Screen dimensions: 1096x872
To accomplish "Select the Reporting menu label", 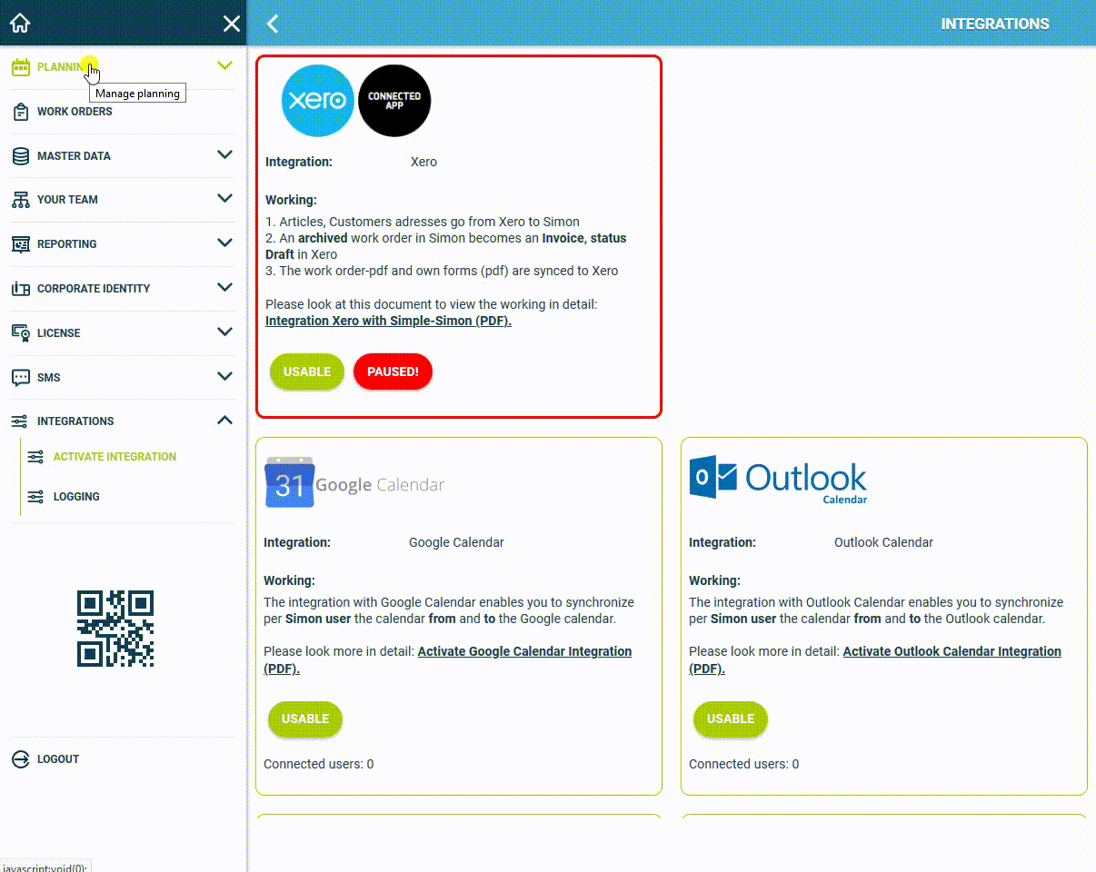I will [x=66, y=244].
